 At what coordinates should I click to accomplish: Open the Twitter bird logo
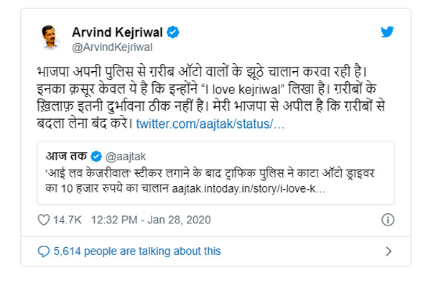tap(387, 32)
